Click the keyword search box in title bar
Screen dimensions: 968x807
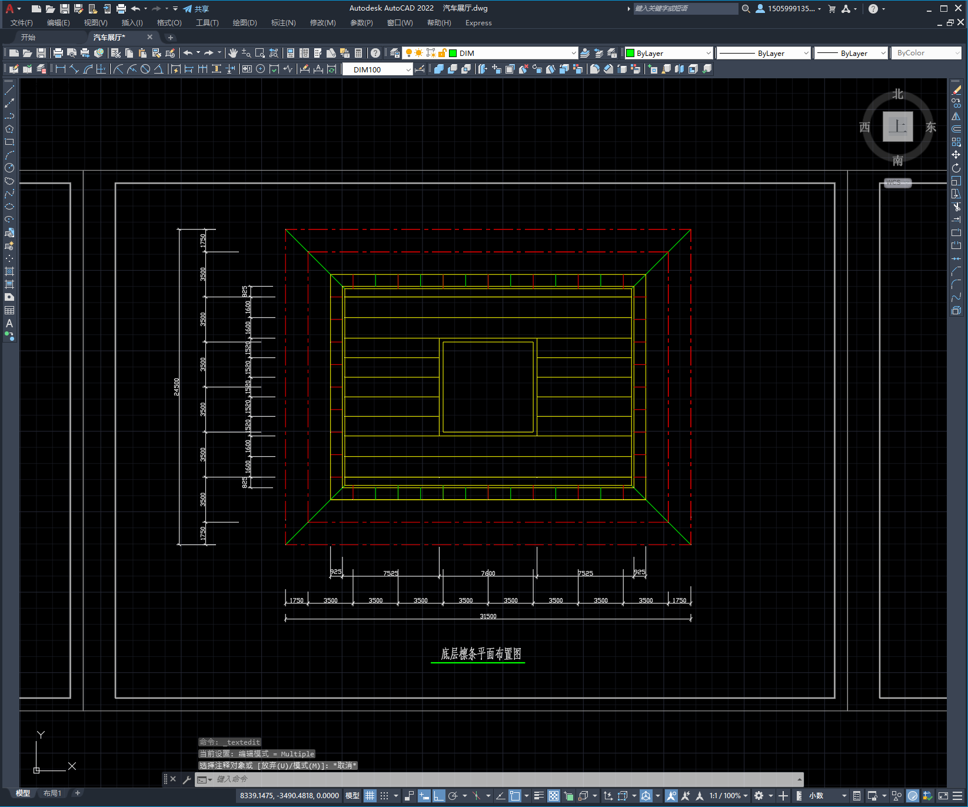pos(686,8)
